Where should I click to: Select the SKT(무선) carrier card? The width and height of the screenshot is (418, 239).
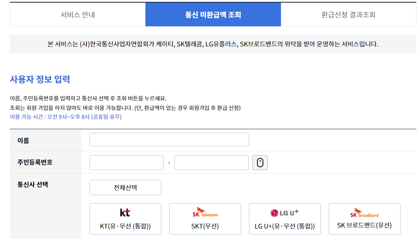coord(205,219)
